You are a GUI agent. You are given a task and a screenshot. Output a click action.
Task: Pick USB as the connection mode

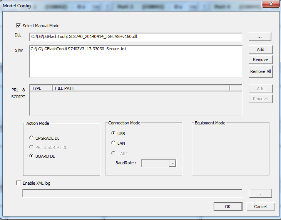point(114,134)
